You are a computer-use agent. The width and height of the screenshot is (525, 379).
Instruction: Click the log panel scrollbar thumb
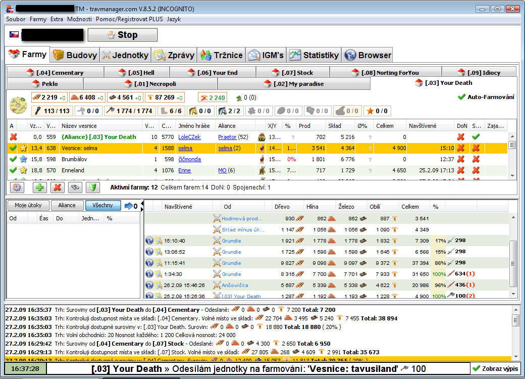tap(515, 320)
